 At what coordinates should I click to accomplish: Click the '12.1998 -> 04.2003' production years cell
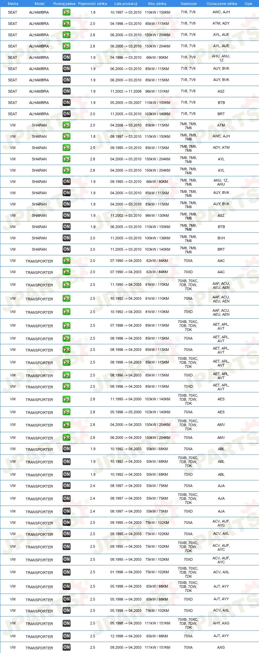tap(126, 636)
